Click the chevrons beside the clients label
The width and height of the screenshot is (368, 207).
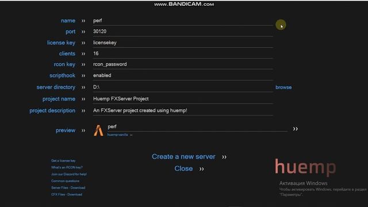point(83,53)
